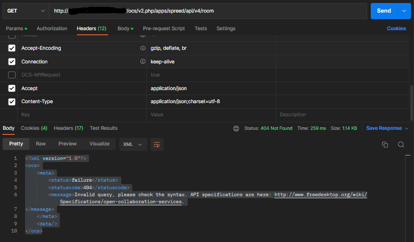This screenshot has height=242, width=414.
Task: Click the empty Description input field
Action: coord(343,115)
